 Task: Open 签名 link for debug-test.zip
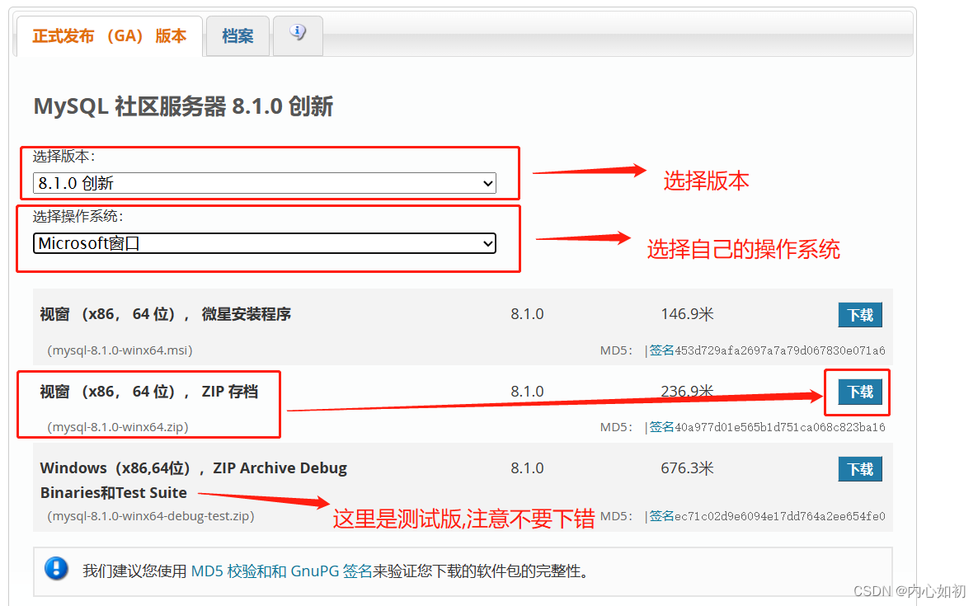[662, 516]
